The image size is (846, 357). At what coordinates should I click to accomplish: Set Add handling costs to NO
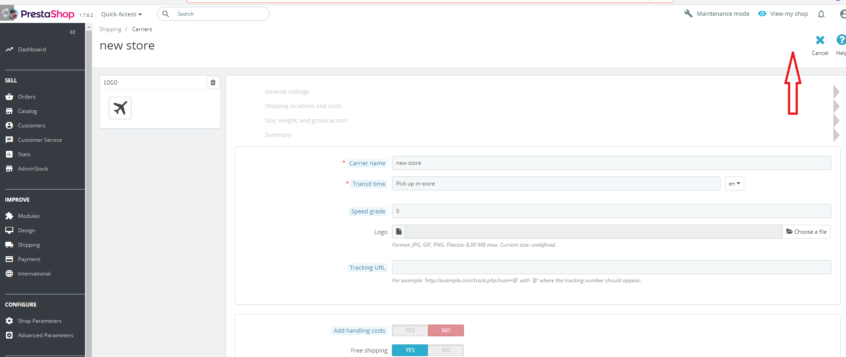446,330
